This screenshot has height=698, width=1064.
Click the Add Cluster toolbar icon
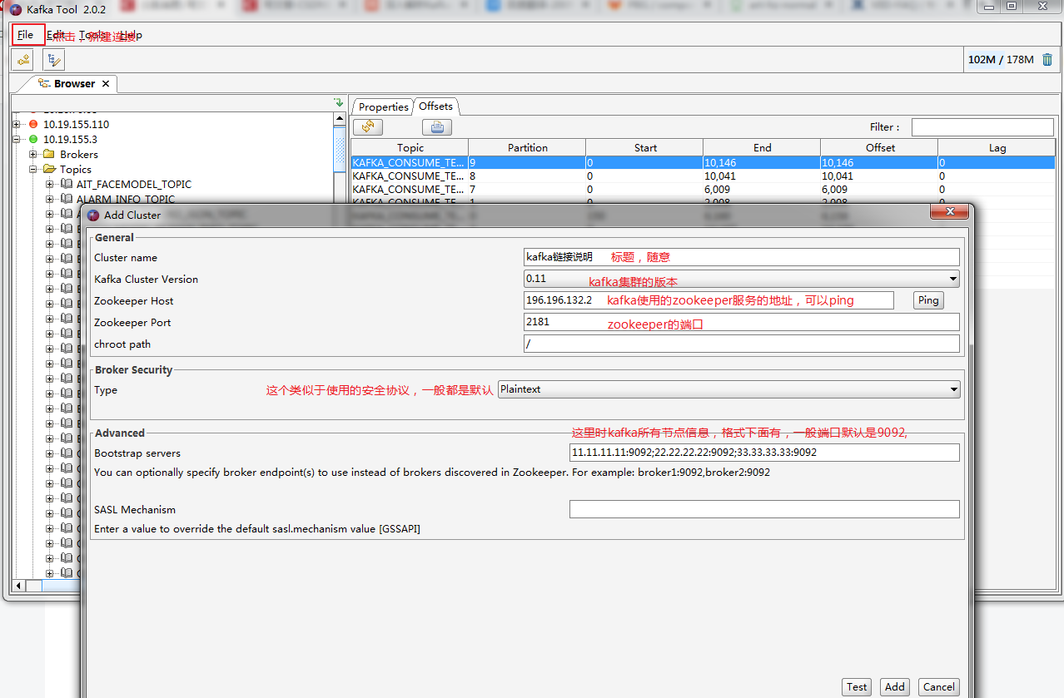(22, 59)
